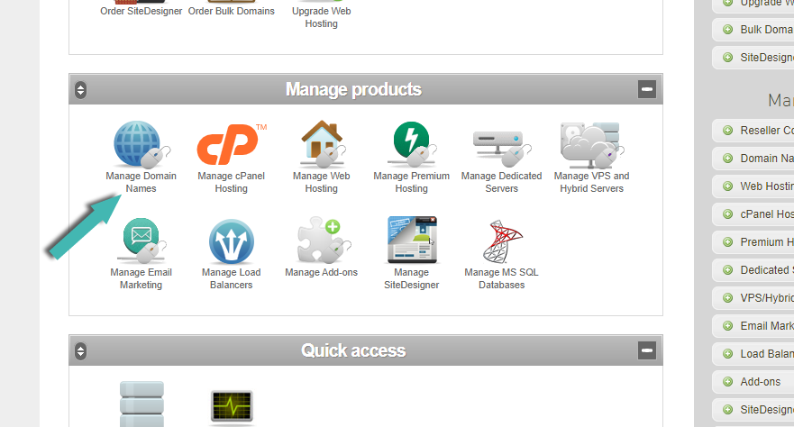Click the Manage Email Marketing icon
This screenshot has height=427, width=794.
[141, 241]
